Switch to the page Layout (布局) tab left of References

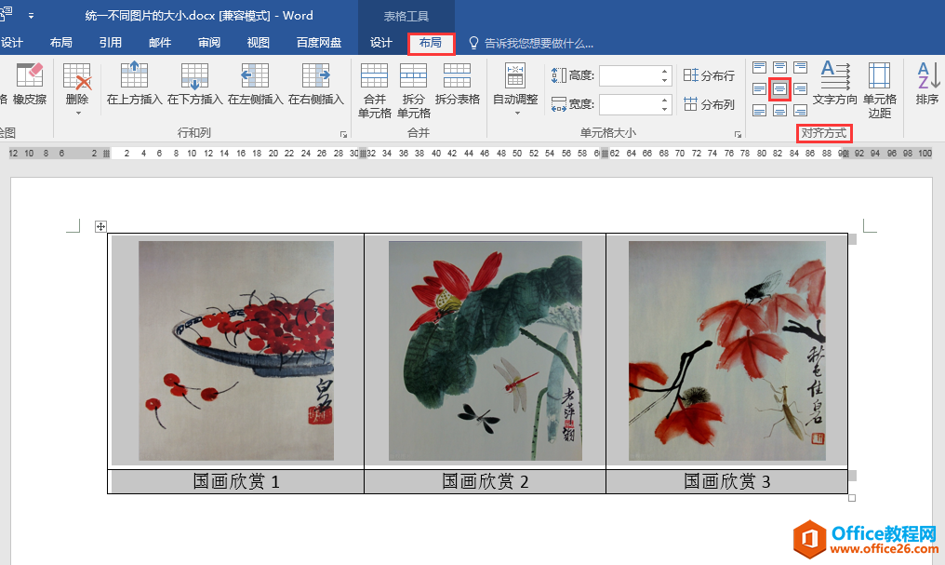coord(60,43)
